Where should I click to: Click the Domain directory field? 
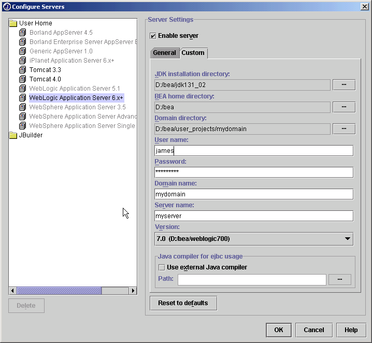[242, 129]
